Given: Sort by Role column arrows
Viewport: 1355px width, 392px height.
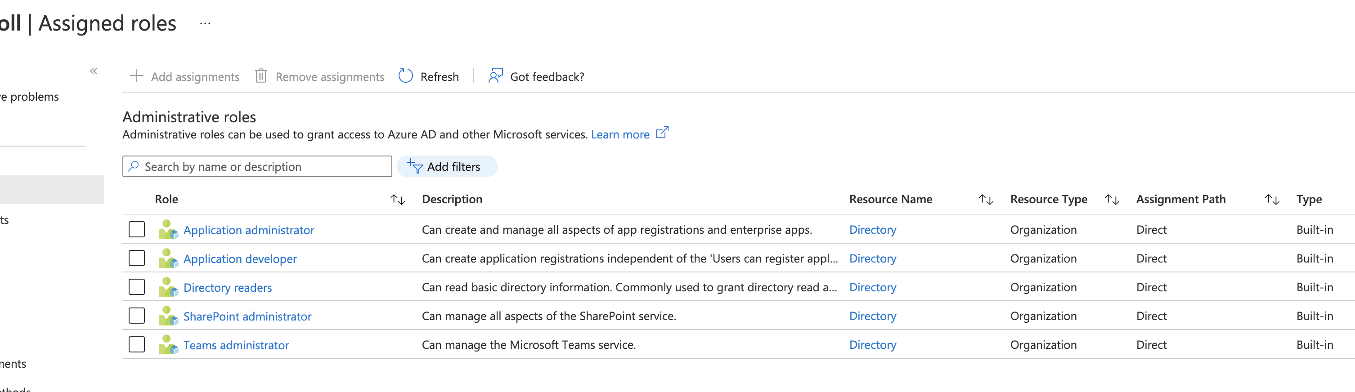Looking at the screenshot, I should pyautogui.click(x=398, y=200).
